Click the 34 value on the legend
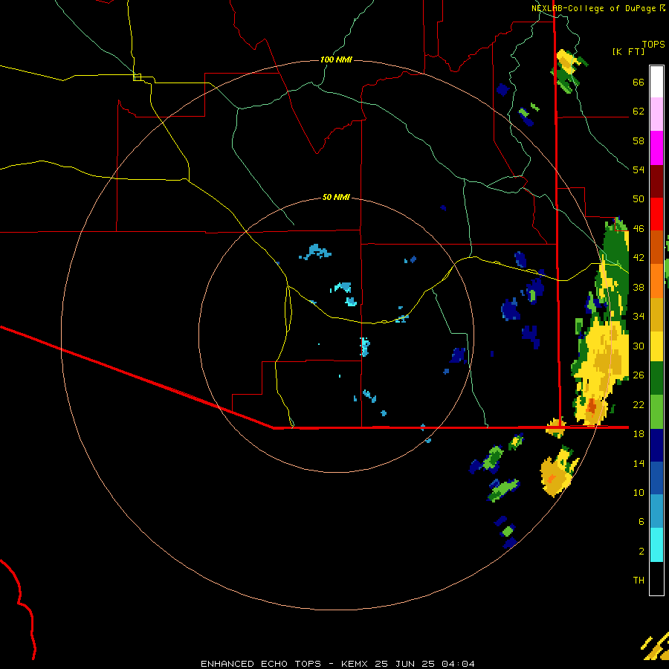The image size is (669, 669). [x=639, y=316]
